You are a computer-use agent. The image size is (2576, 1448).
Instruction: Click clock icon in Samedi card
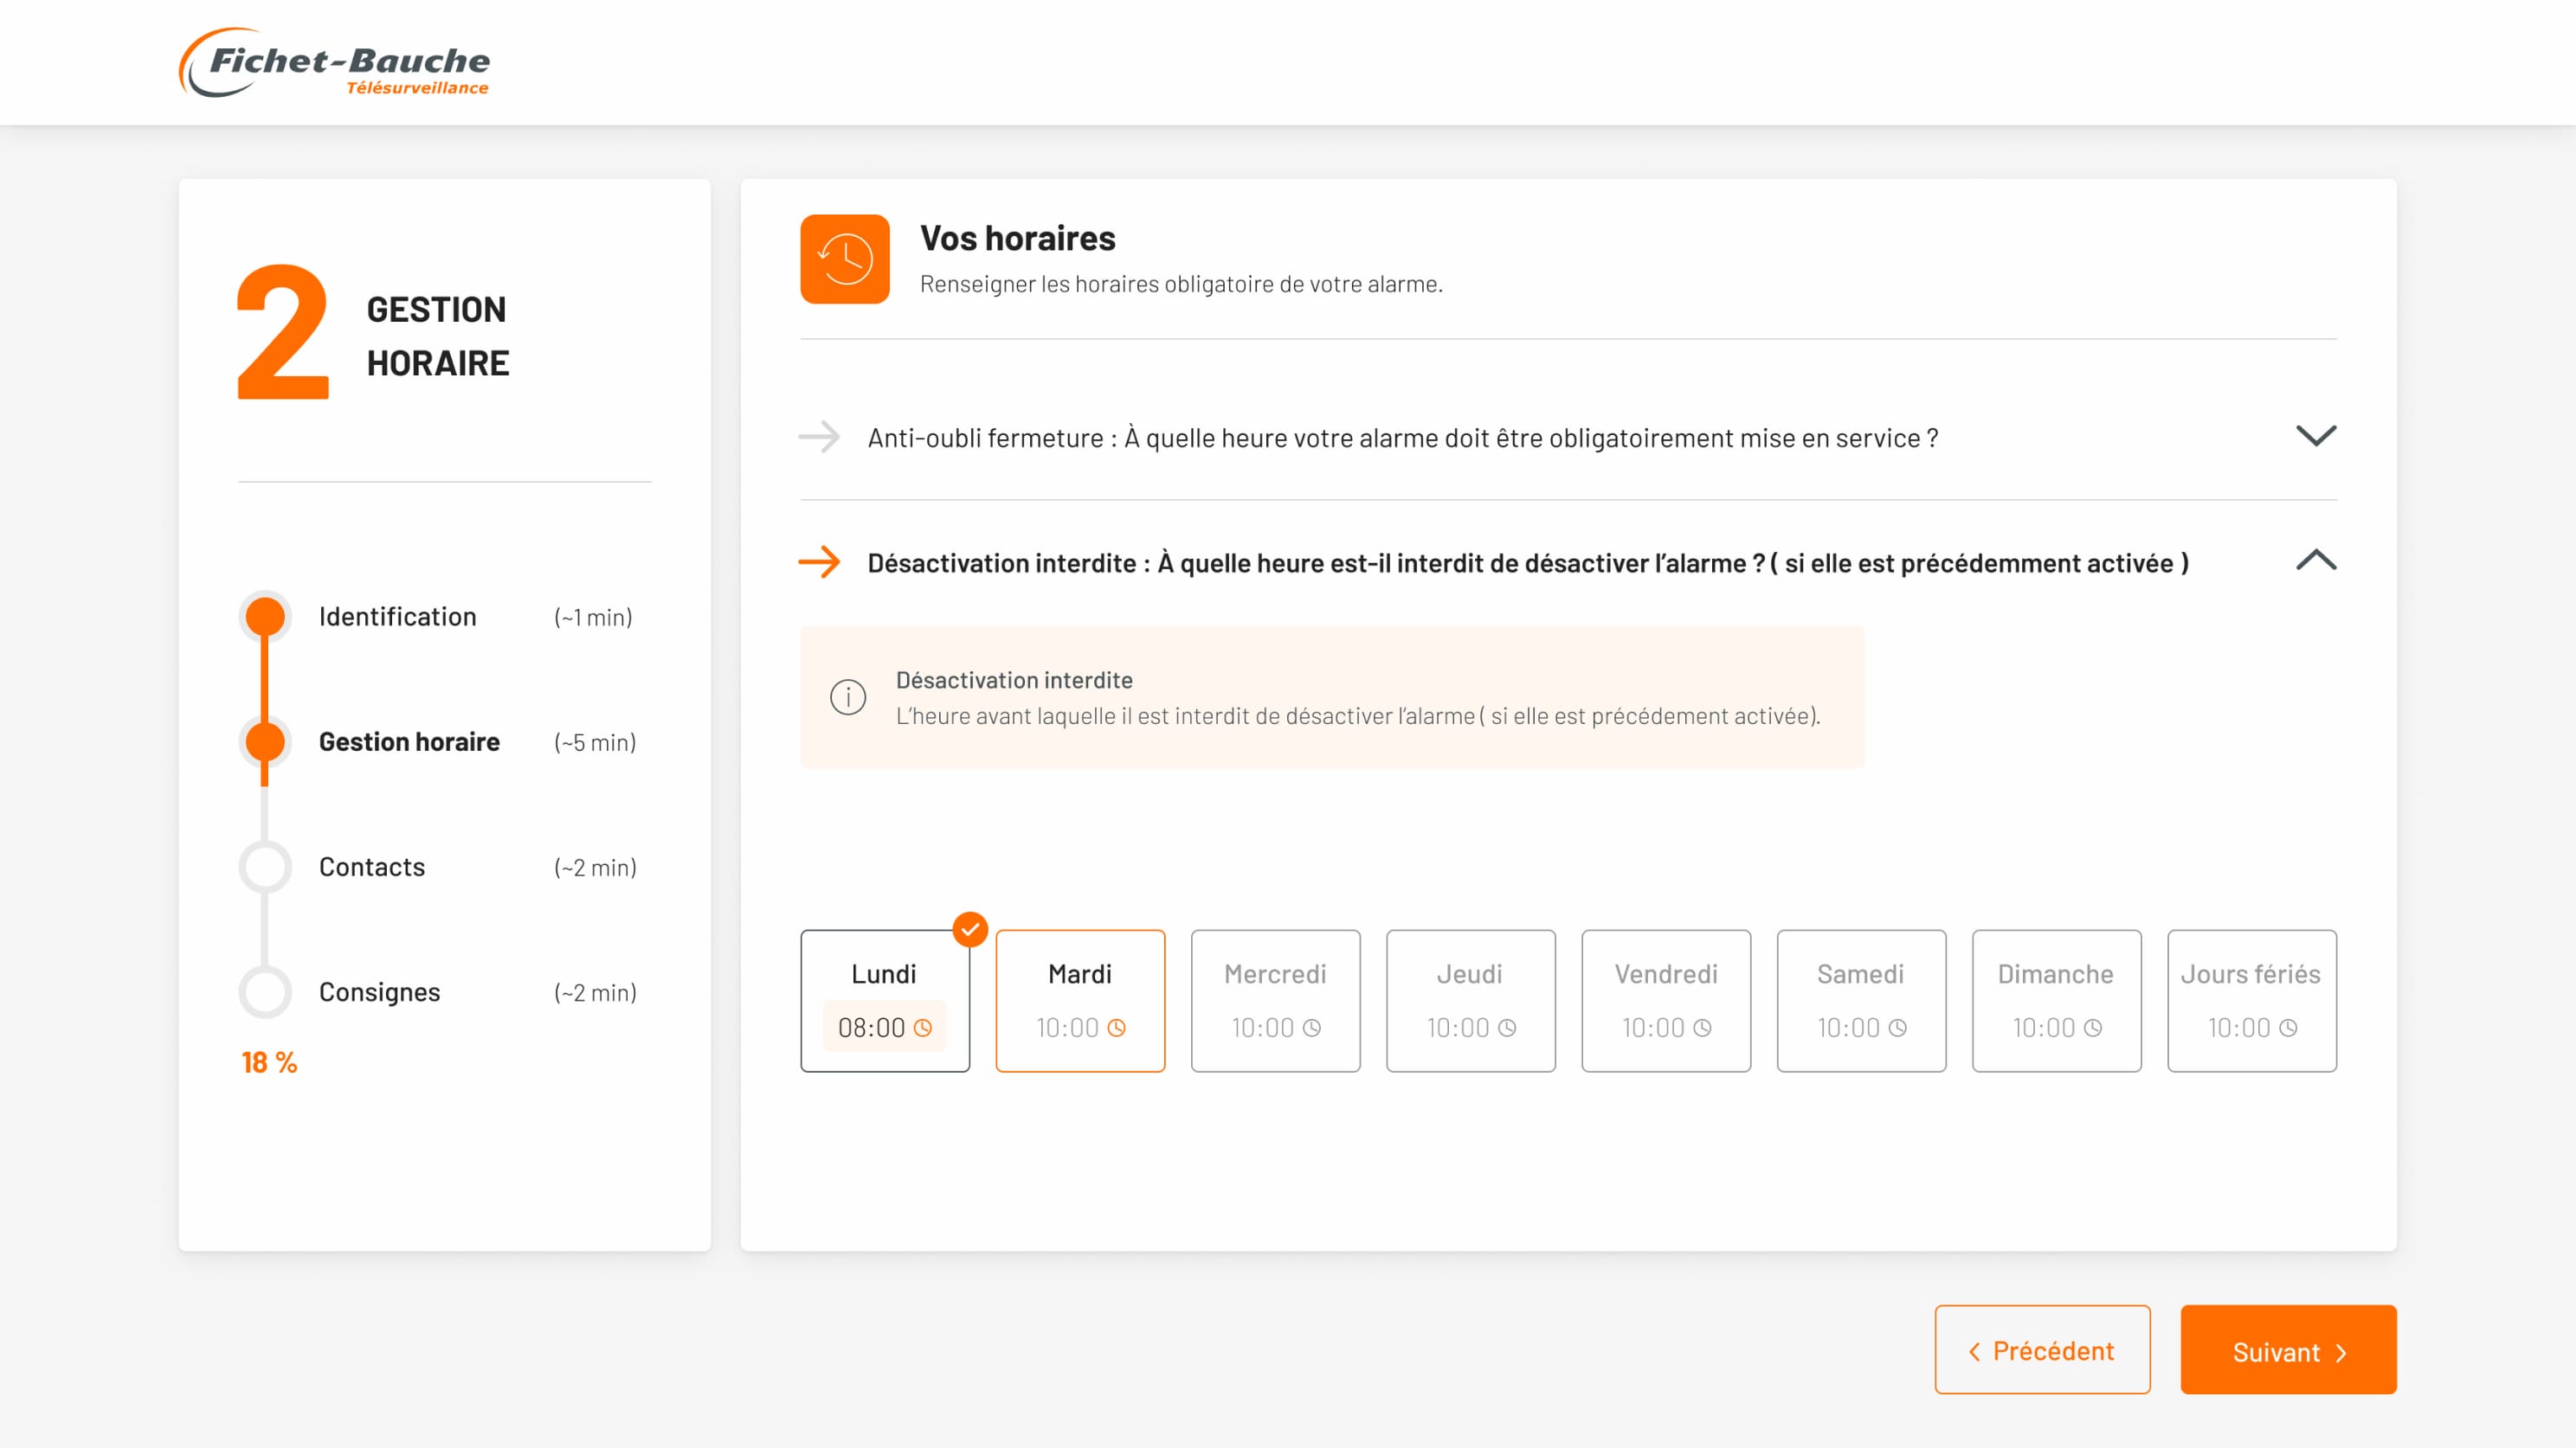click(x=1897, y=1028)
